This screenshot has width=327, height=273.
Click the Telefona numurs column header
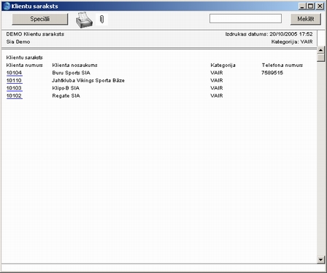[x=282, y=65]
